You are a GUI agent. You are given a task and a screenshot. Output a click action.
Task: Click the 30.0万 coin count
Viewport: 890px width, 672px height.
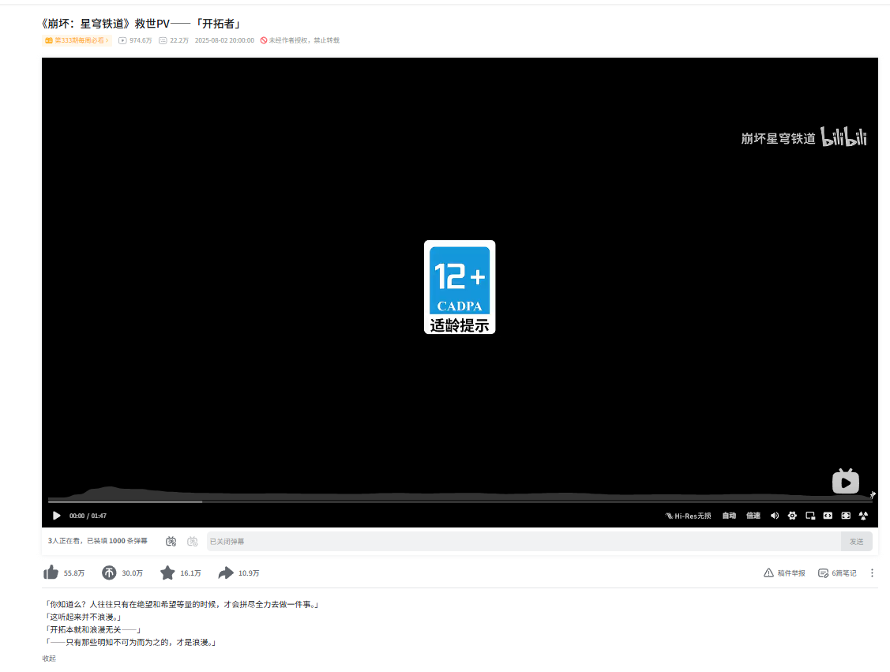click(x=132, y=573)
